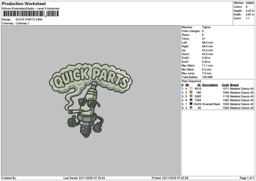Click thread code "1040"
This screenshot has width=256, height=181.
(x=226, y=108)
